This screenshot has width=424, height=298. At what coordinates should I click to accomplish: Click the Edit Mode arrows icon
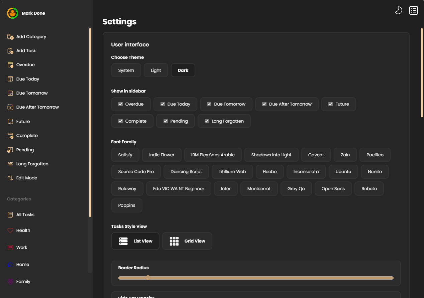click(10, 178)
